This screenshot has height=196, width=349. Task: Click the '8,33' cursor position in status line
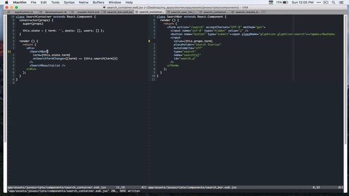pos(316,187)
